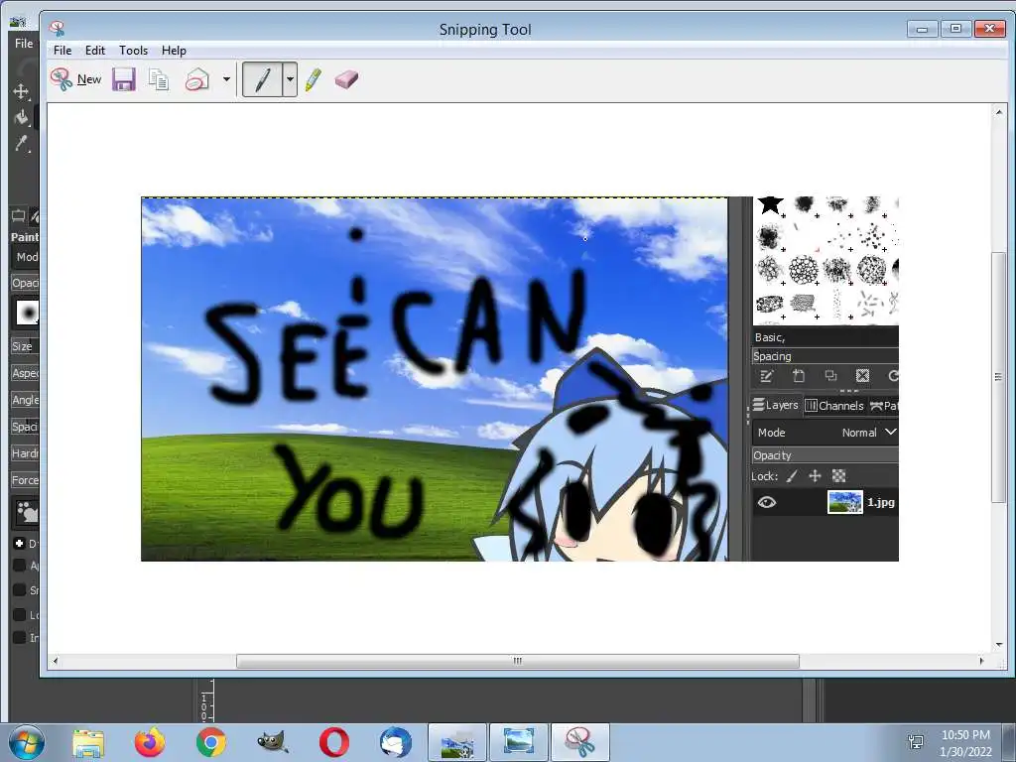Toggle GIMP checkbox labeled L
The height and width of the screenshot is (762, 1016).
20,614
